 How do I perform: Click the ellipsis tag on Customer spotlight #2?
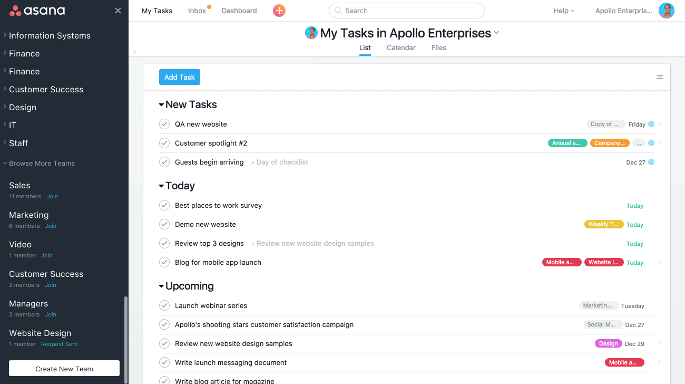pyautogui.click(x=639, y=143)
